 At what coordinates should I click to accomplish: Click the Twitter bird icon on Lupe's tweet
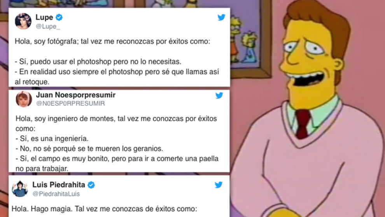(221, 17)
